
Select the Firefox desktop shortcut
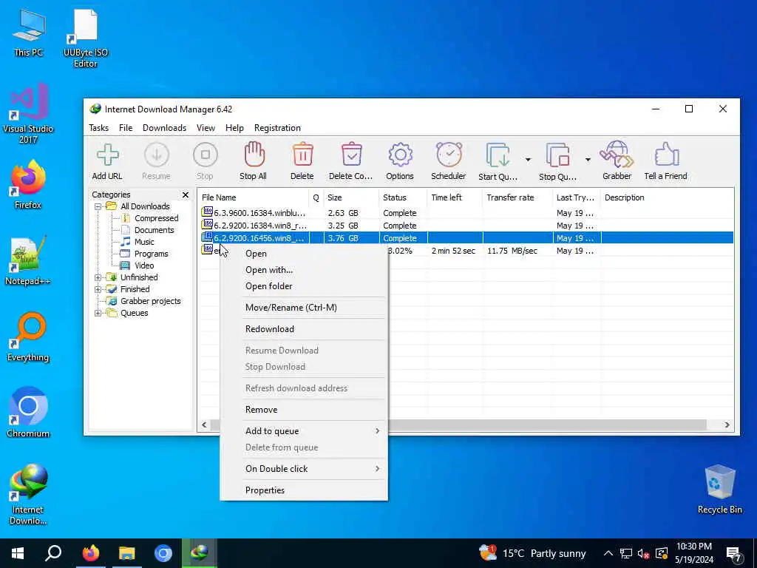28,185
